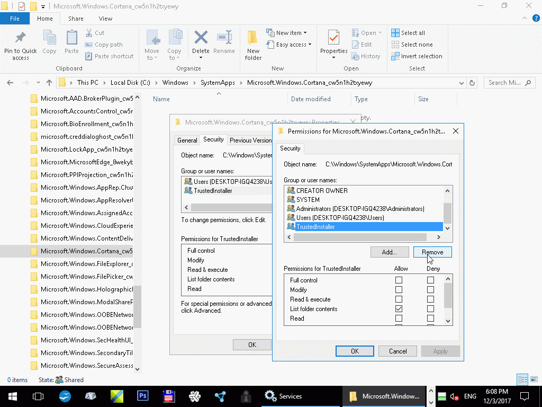Click Copy path in Clipboard group
This screenshot has width=542, height=407.
tap(104, 45)
